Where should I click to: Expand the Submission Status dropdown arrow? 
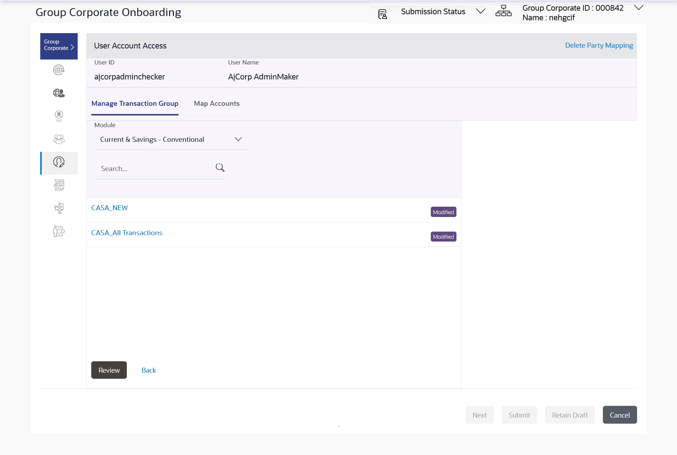pyautogui.click(x=480, y=11)
